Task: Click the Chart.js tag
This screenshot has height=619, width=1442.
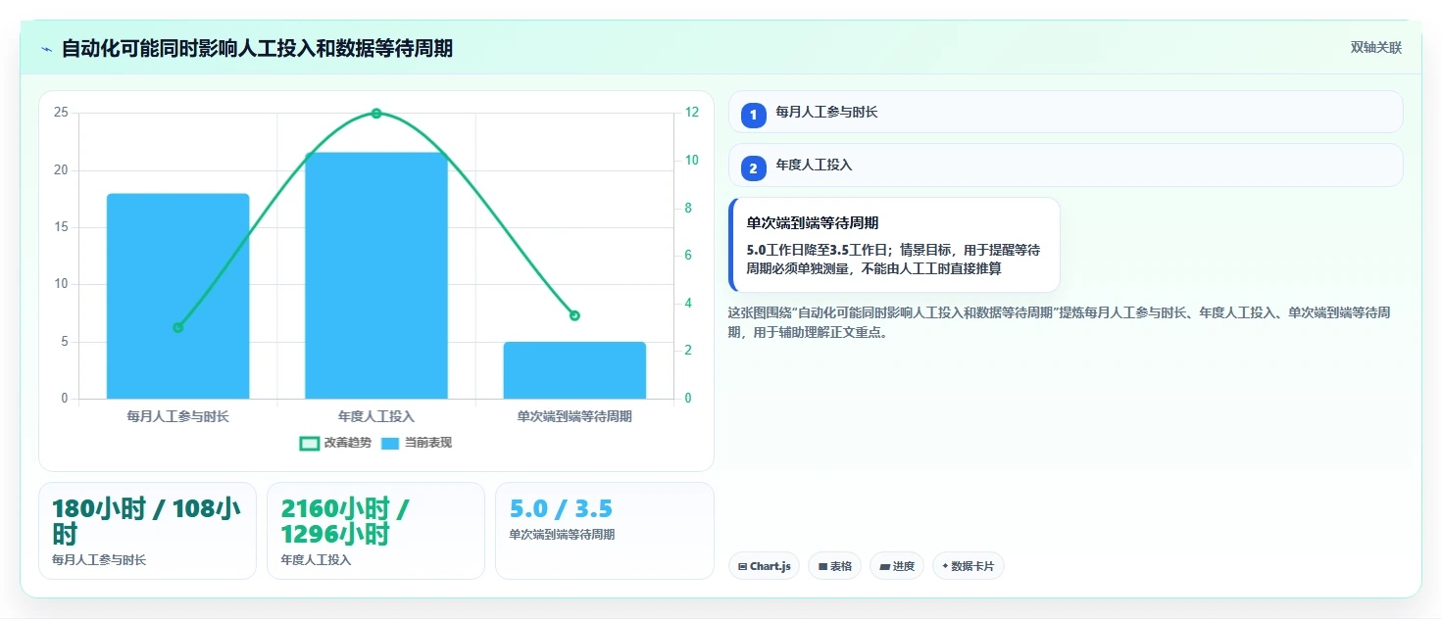Action: [x=764, y=566]
